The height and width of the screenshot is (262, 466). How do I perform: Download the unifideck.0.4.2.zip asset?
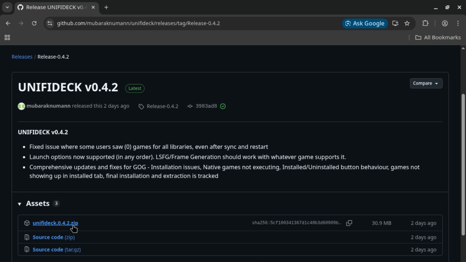click(55, 223)
